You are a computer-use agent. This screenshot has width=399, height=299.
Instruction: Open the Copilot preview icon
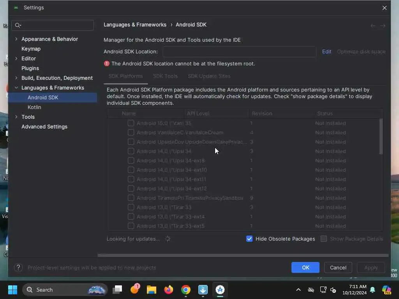pyautogui.click(x=387, y=290)
